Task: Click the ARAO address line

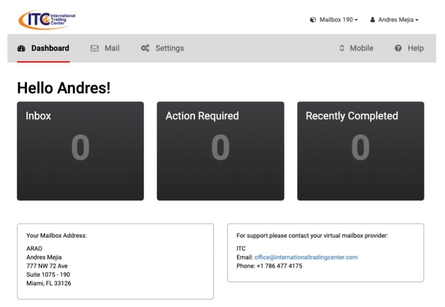Action: [x=34, y=249]
